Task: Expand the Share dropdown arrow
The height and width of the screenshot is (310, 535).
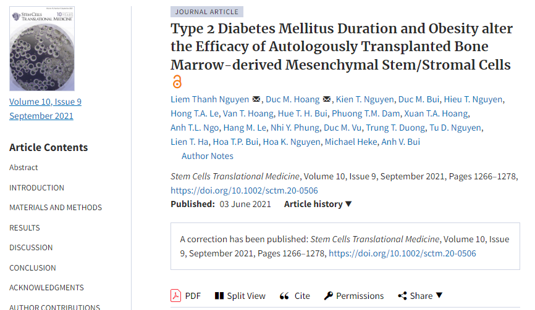Action: pos(439,296)
